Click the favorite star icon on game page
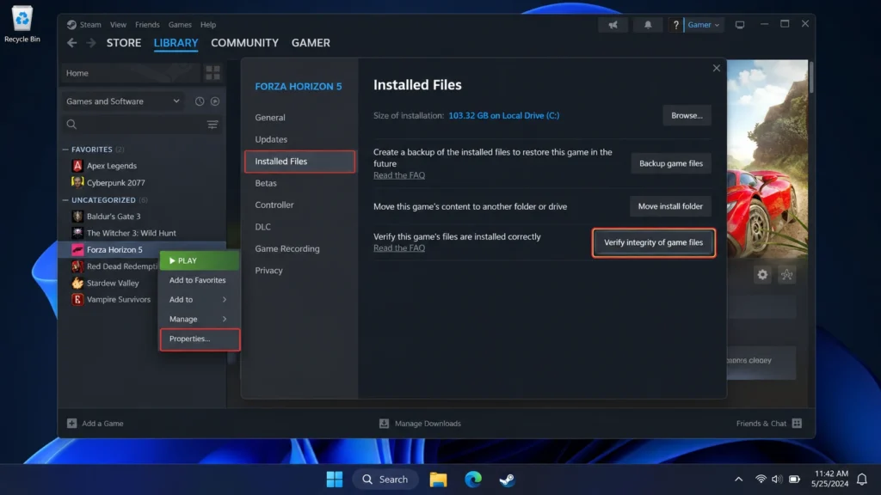881x495 pixels. (x=786, y=274)
